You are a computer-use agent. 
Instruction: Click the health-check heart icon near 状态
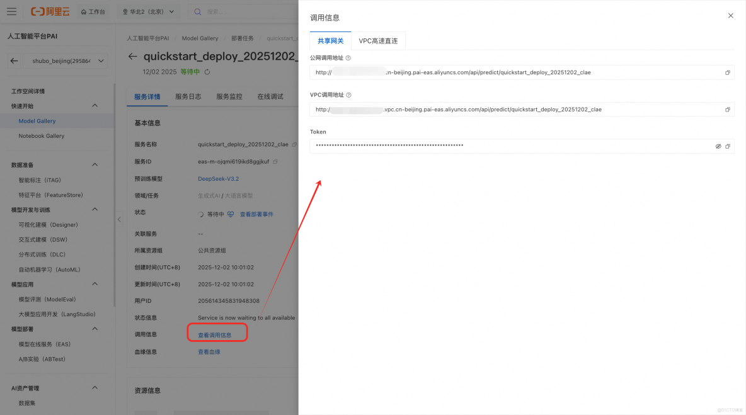[x=231, y=213]
